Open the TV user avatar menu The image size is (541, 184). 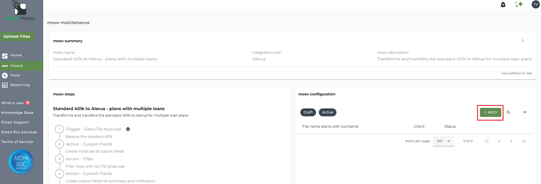[x=536, y=5]
